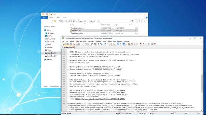Open the Macro menu in Notepad++

coord(109,41)
